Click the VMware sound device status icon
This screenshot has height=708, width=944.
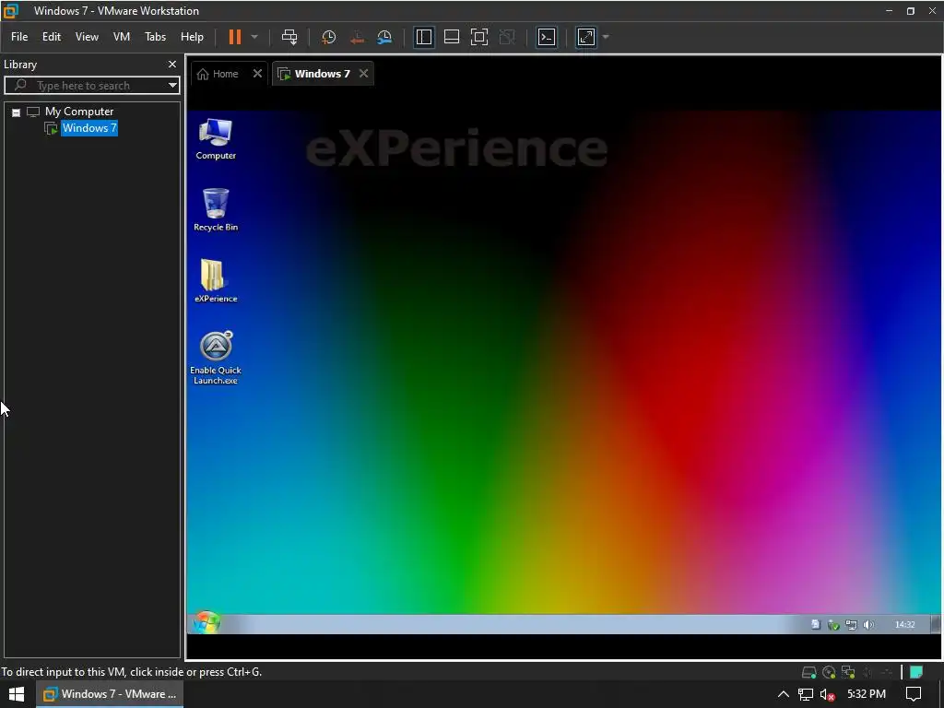point(867,672)
